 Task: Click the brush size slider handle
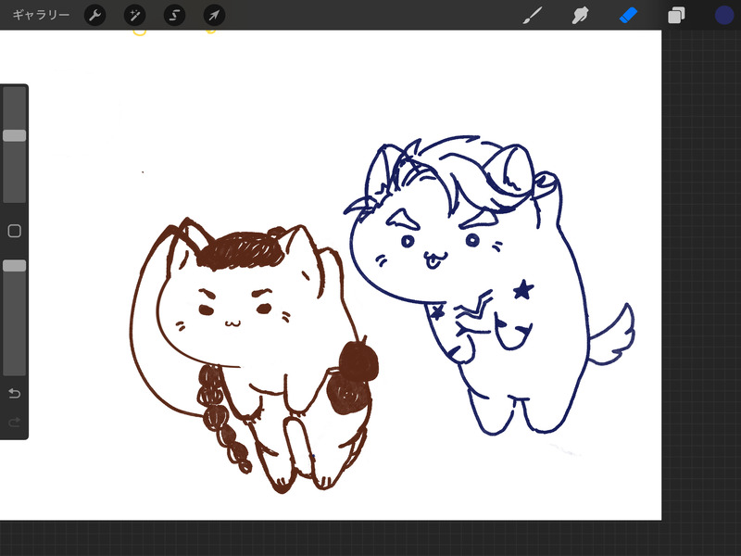pos(15,135)
